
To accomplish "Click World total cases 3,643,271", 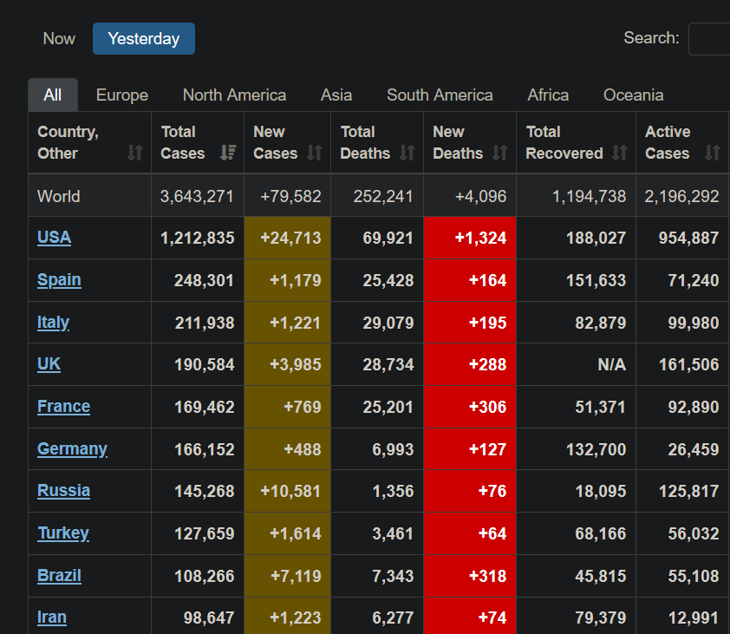I will coord(197,196).
